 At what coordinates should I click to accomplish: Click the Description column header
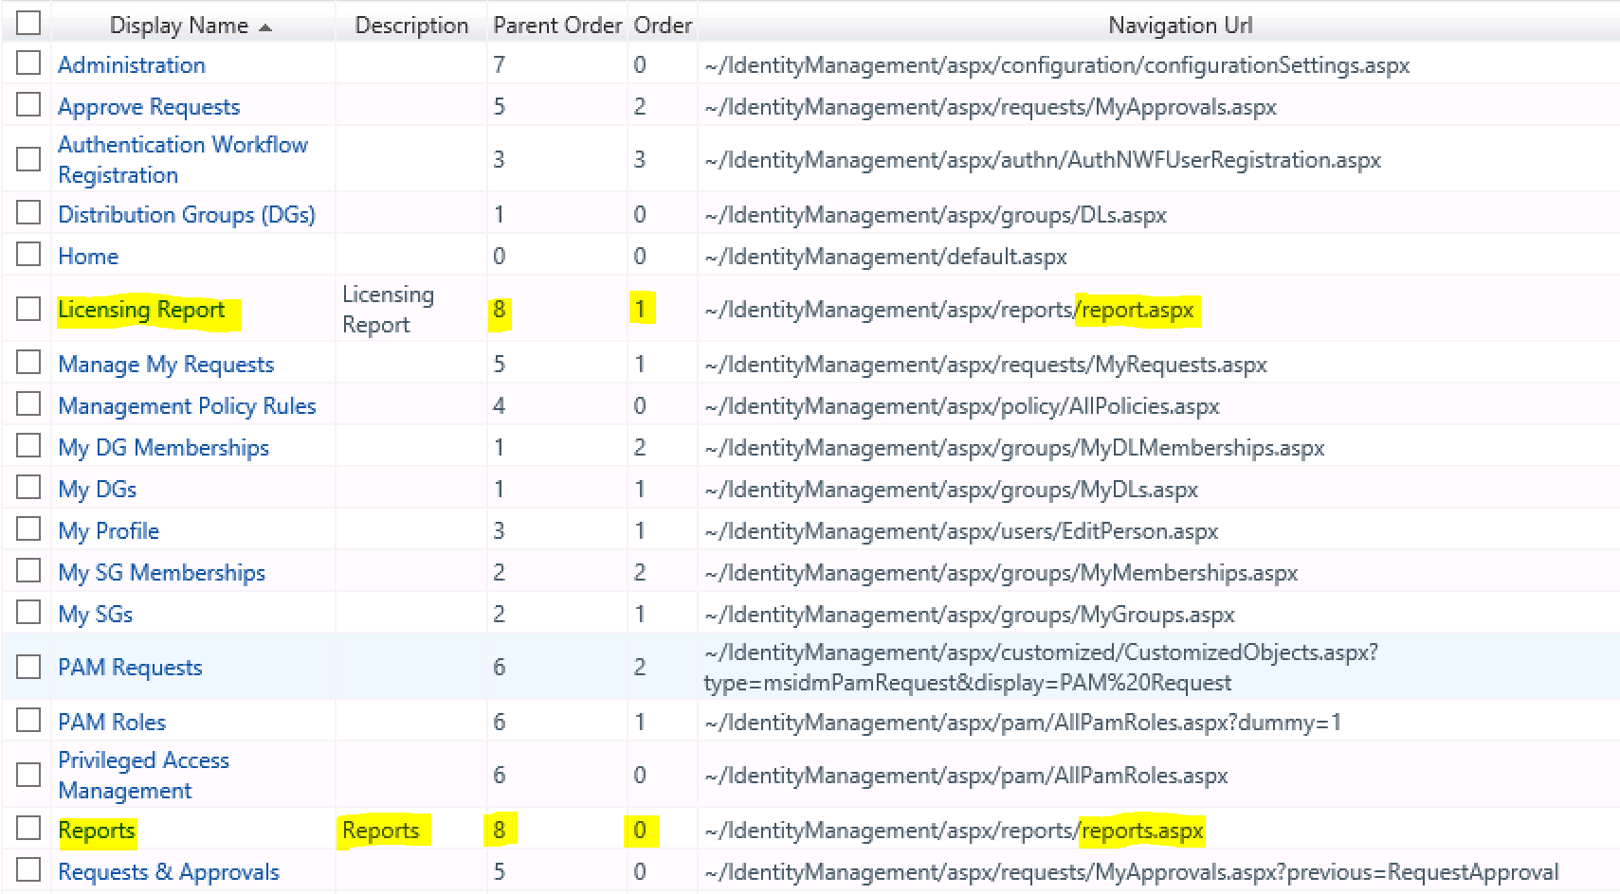pyautogui.click(x=411, y=26)
